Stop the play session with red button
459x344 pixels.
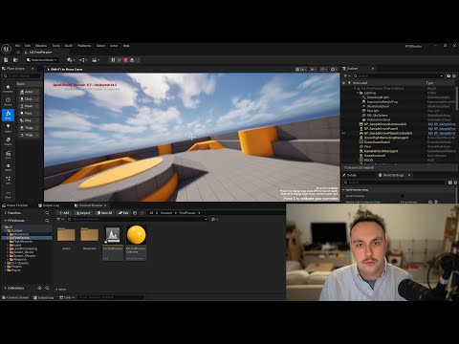pyautogui.click(x=125, y=60)
